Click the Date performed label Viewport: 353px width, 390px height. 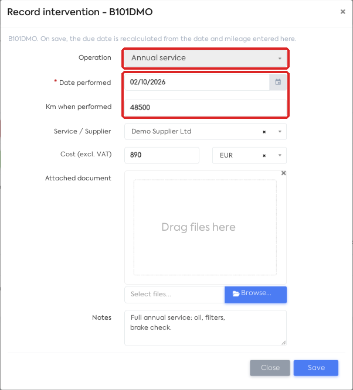point(85,83)
